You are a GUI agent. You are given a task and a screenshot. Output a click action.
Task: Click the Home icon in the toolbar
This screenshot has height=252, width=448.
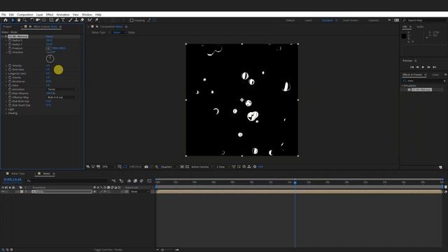click(x=6, y=20)
